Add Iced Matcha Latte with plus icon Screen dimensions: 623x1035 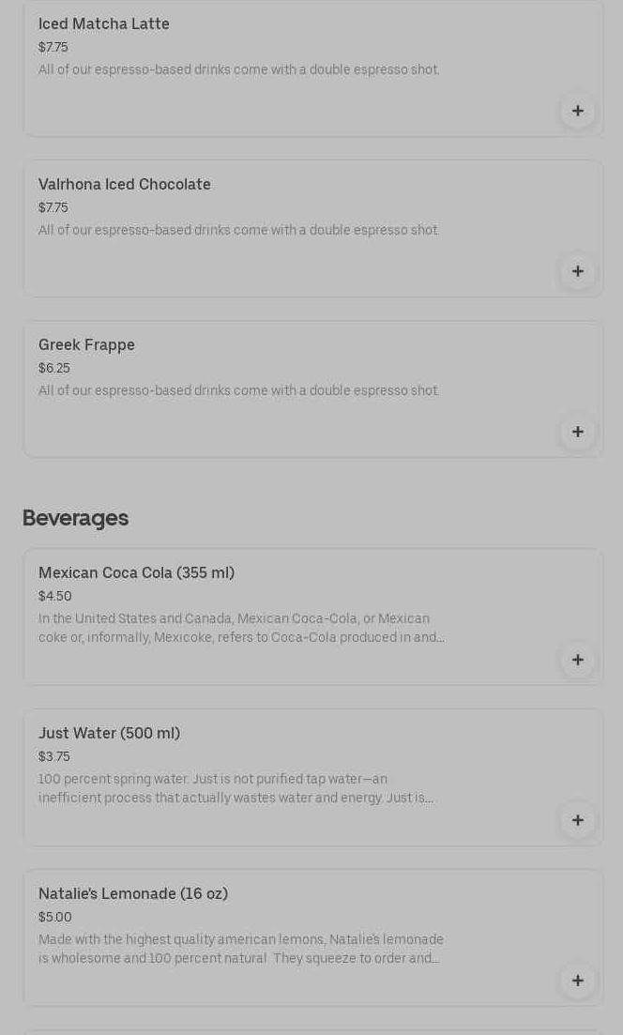pyautogui.click(x=577, y=111)
